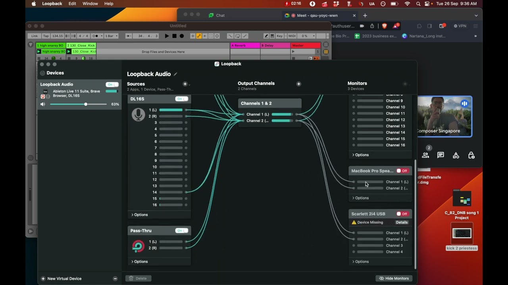508x285 pixels.
Task: Turn on MacBook Pro Speakers monitor switch
Action: click(402, 171)
